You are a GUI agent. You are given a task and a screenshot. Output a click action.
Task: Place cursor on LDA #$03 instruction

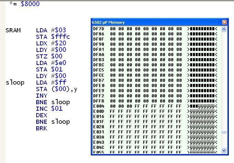(51, 30)
